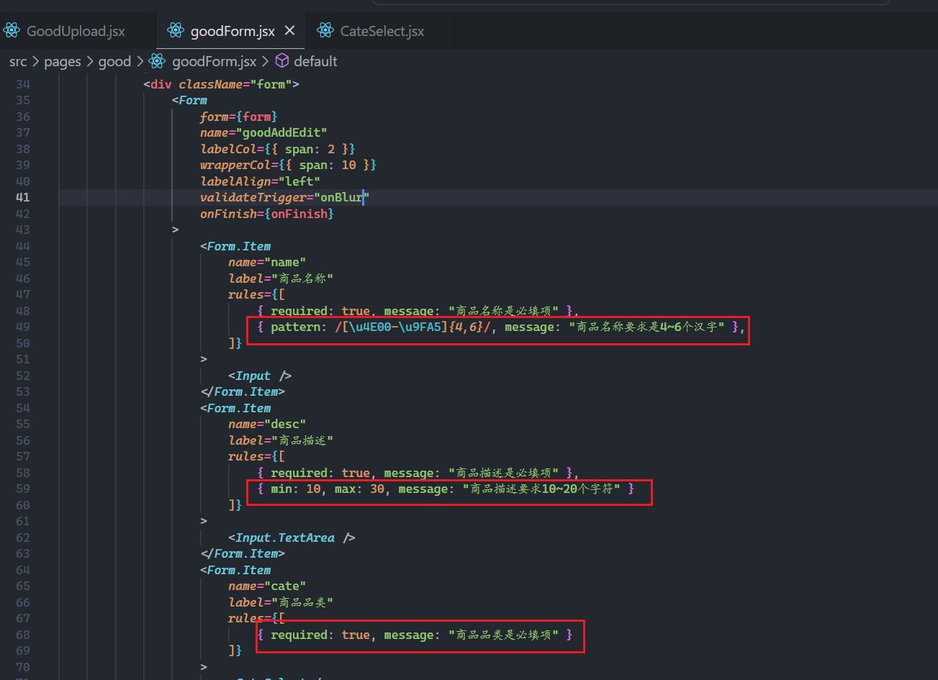Image resolution: width=938 pixels, height=680 pixels.
Task: Click the pages breadcrumb
Action: click(x=63, y=62)
